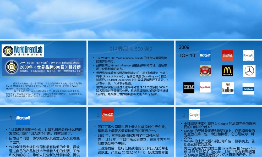Click the Google logo on slide numbered 3

(194, 115)
